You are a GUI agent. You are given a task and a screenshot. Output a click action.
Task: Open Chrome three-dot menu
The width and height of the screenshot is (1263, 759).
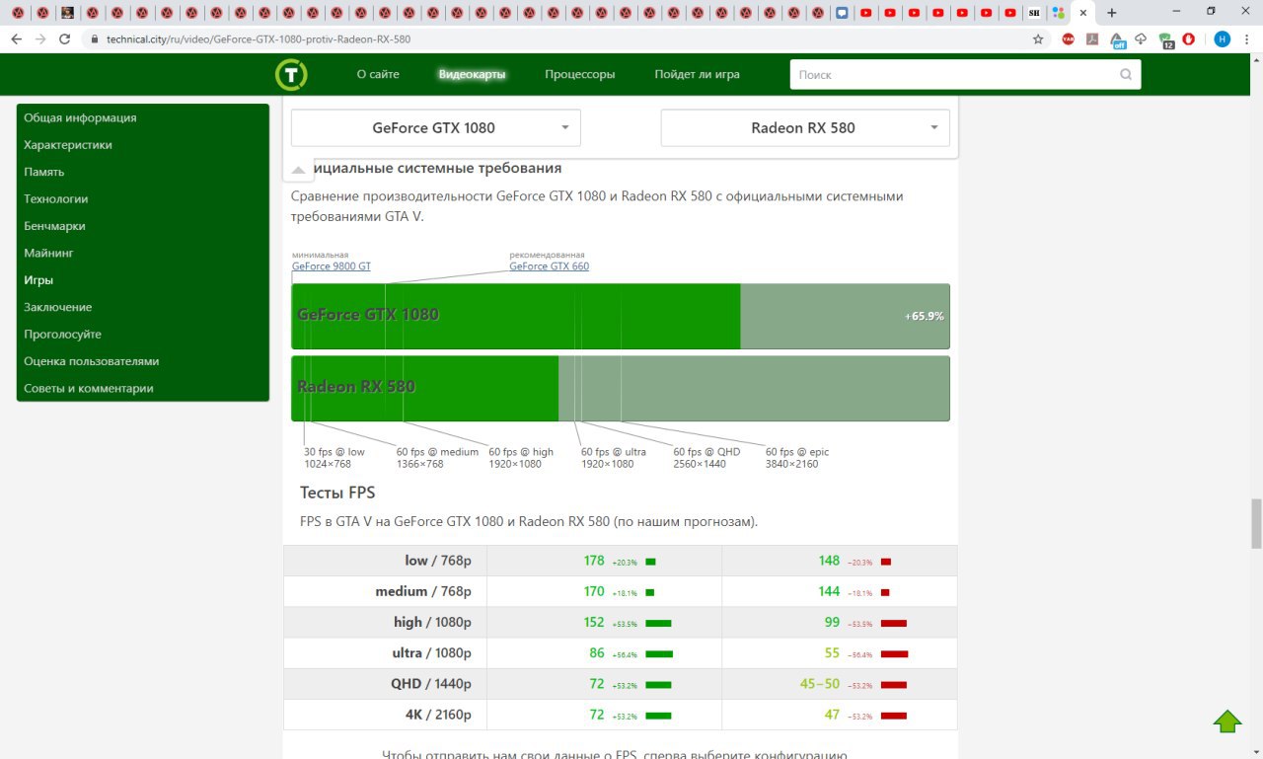tap(1247, 38)
